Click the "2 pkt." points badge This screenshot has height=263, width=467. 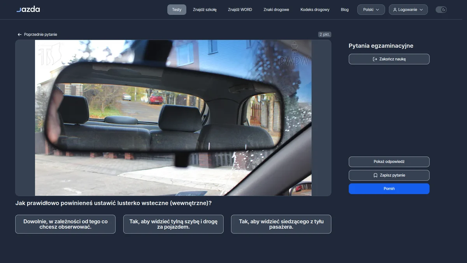pos(325,35)
